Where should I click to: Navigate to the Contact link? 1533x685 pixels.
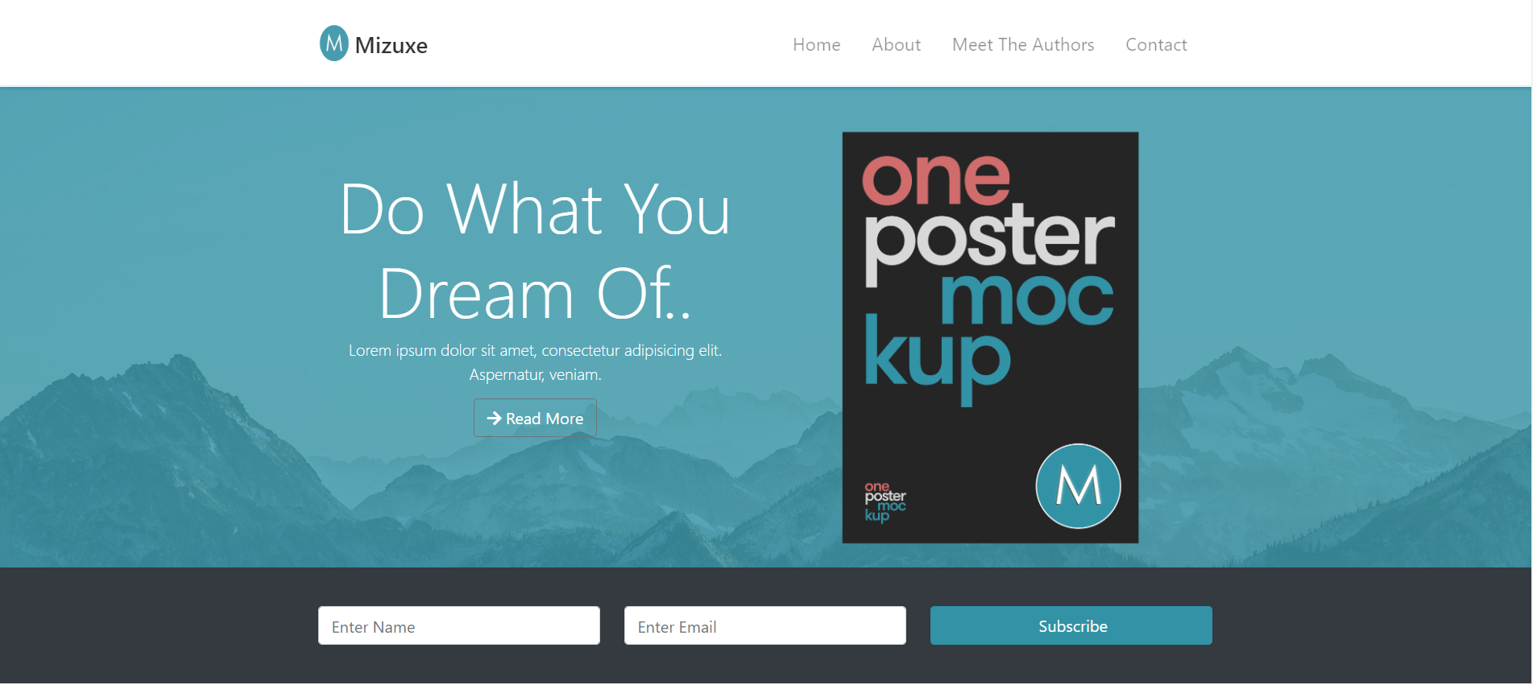click(1156, 45)
